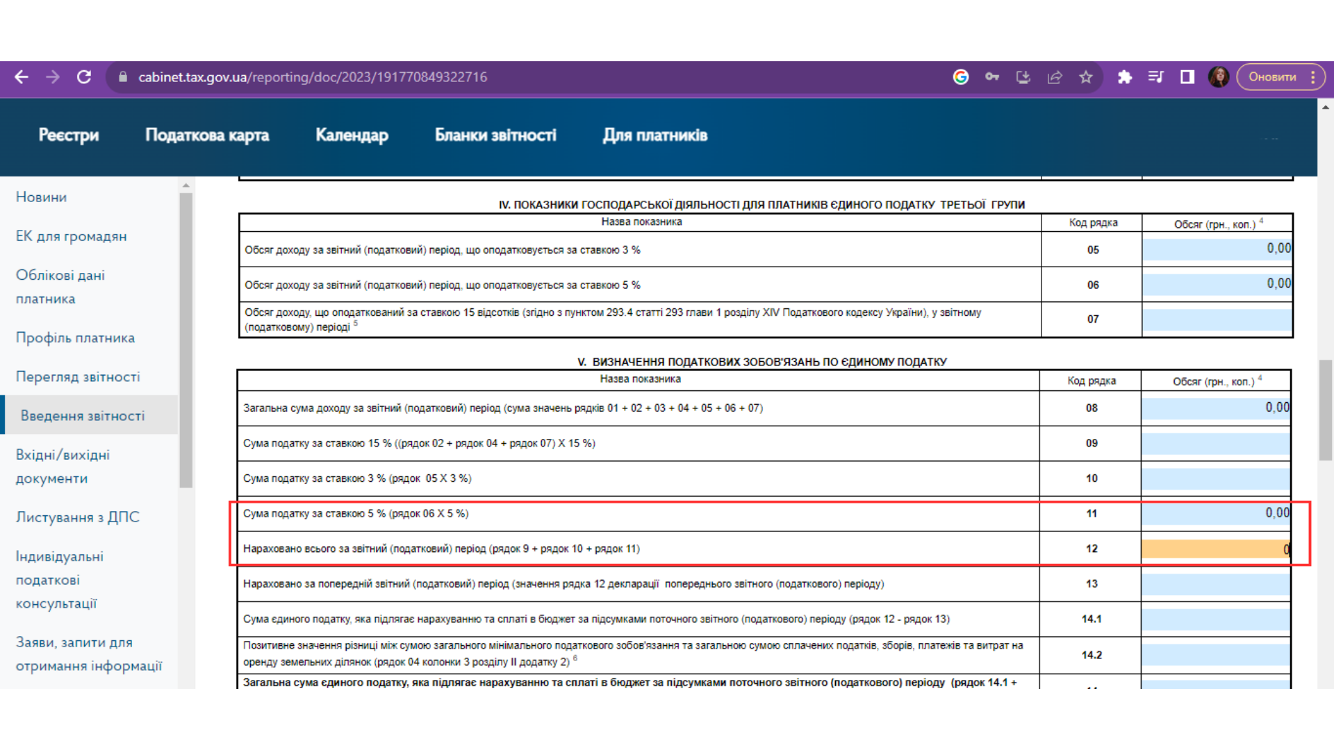Reload the page with refresh icon
Viewport: 1334px width, 750px height.
[x=84, y=77]
